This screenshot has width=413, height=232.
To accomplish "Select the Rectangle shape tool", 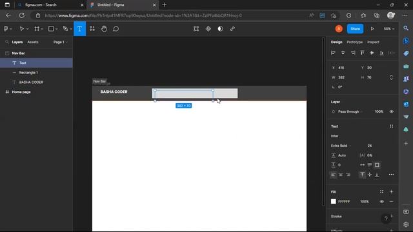I will click(x=51, y=28).
